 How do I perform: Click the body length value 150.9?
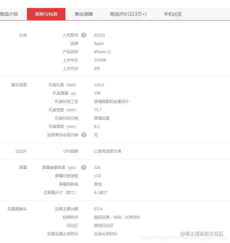99,85
